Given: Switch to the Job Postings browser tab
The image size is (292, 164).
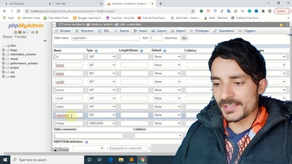Looking at the screenshot, I should click(27, 4).
